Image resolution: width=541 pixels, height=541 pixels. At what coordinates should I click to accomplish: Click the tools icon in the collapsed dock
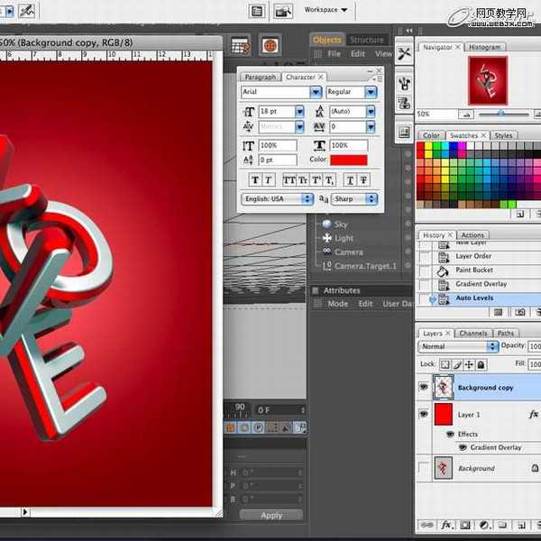point(403,54)
